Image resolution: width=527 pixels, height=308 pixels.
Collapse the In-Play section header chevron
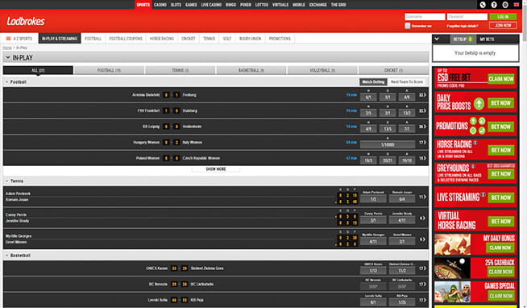pyautogui.click(x=8, y=57)
